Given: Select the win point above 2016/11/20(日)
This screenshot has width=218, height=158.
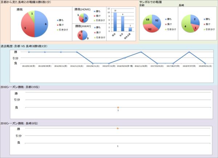Looking at the screenshot, I should [x=141, y=52].
